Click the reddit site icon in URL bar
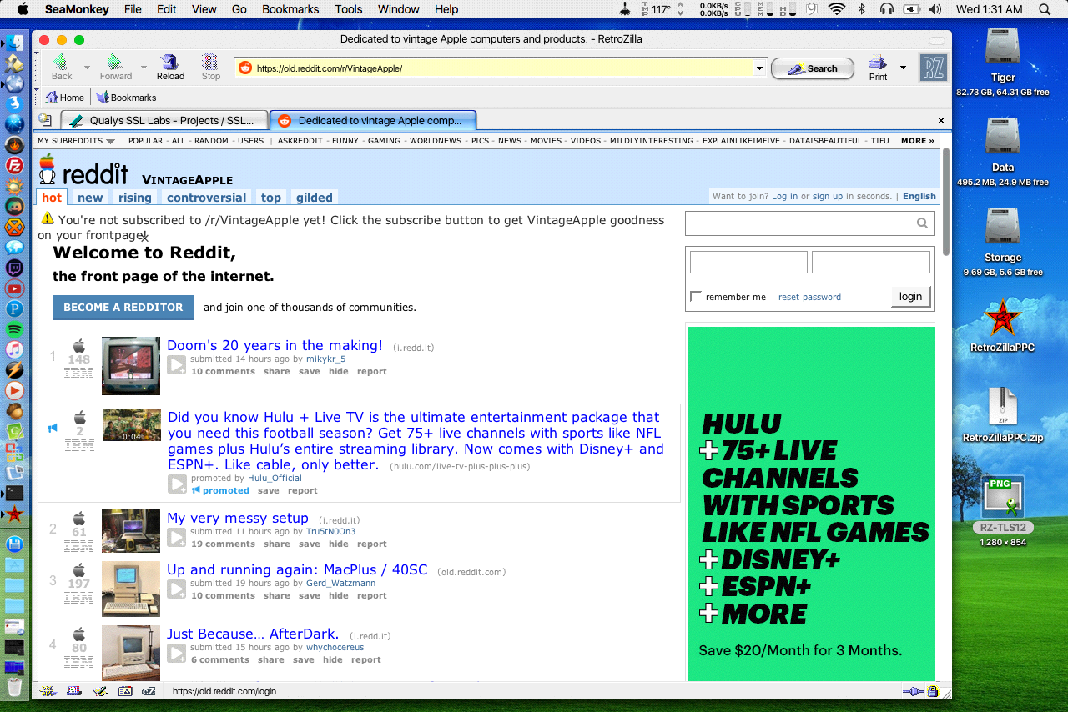The image size is (1068, 712). (x=245, y=68)
